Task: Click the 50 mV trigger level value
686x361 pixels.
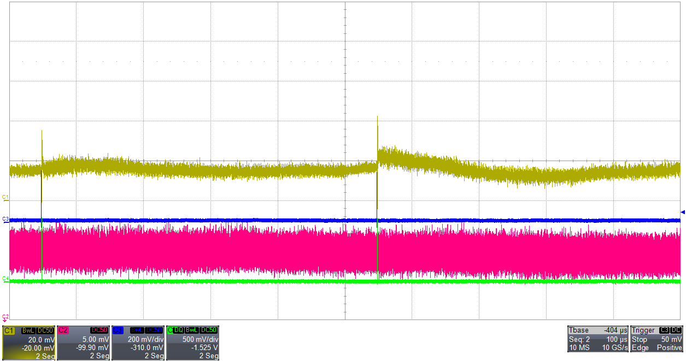Action: pyautogui.click(x=672, y=340)
